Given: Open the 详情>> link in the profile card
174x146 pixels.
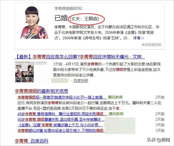Looking at the screenshot, I should point(138,38).
